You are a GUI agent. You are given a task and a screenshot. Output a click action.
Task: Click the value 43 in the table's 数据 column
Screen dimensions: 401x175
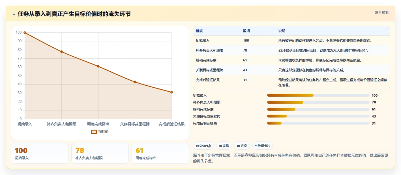[245, 70]
